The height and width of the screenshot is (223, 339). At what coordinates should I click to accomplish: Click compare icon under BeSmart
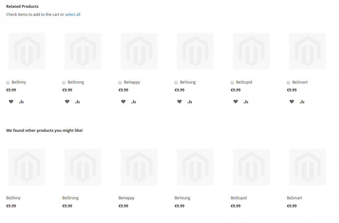pos(302,102)
